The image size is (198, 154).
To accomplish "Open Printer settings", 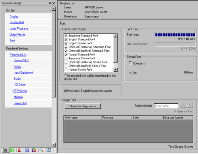I will (x=17, y=67).
